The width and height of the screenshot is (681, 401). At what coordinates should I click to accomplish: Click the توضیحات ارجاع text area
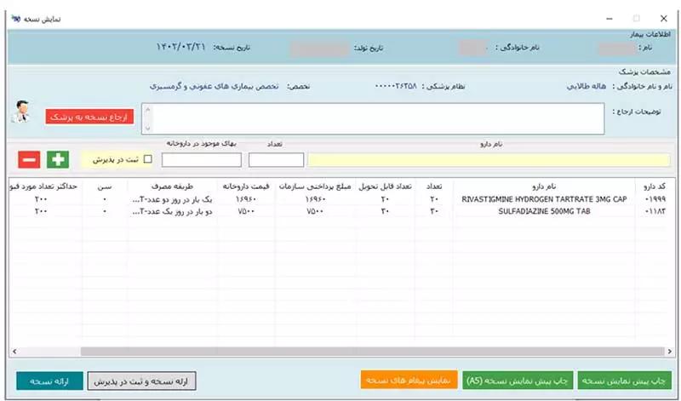tap(373, 118)
